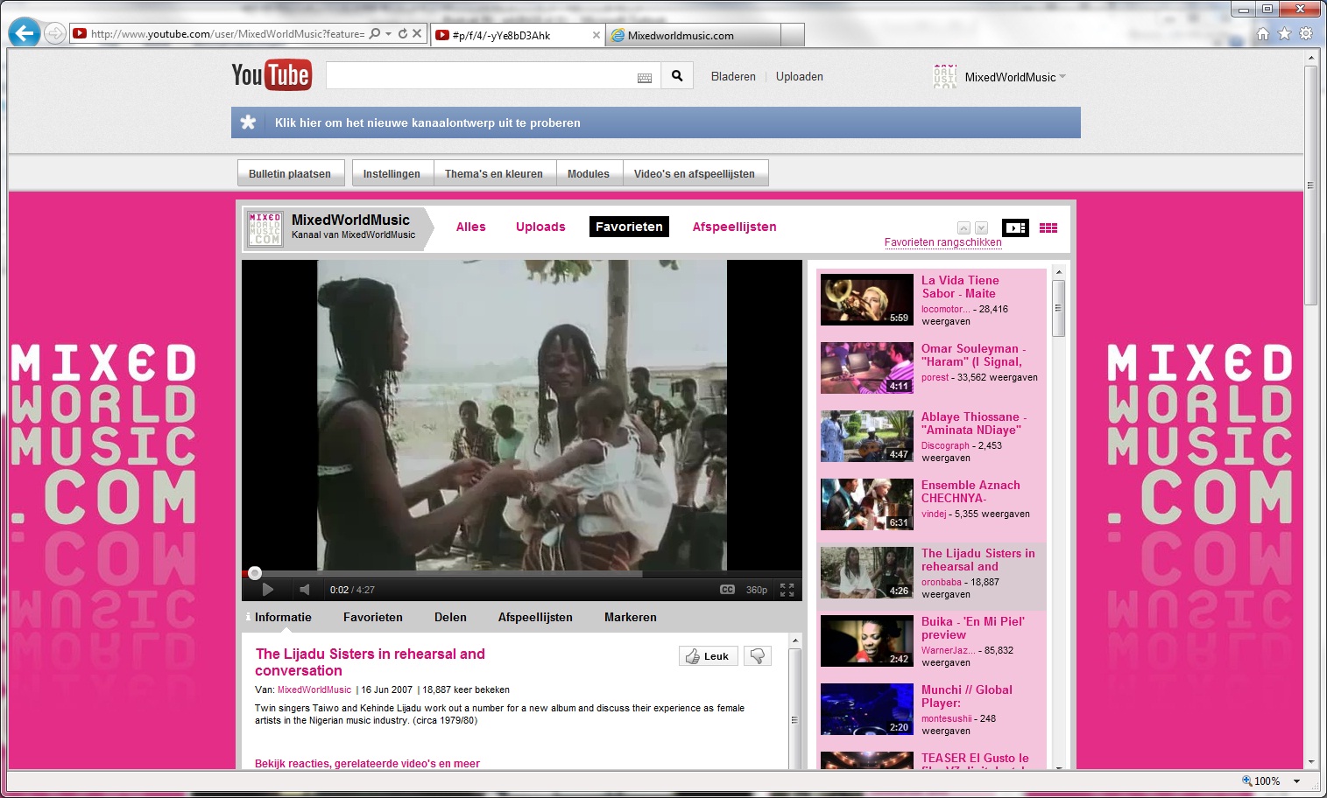The height and width of the screenshot is (798, 1327).
Task: Like the video with the Leuk button
Action: pos(709,656)
